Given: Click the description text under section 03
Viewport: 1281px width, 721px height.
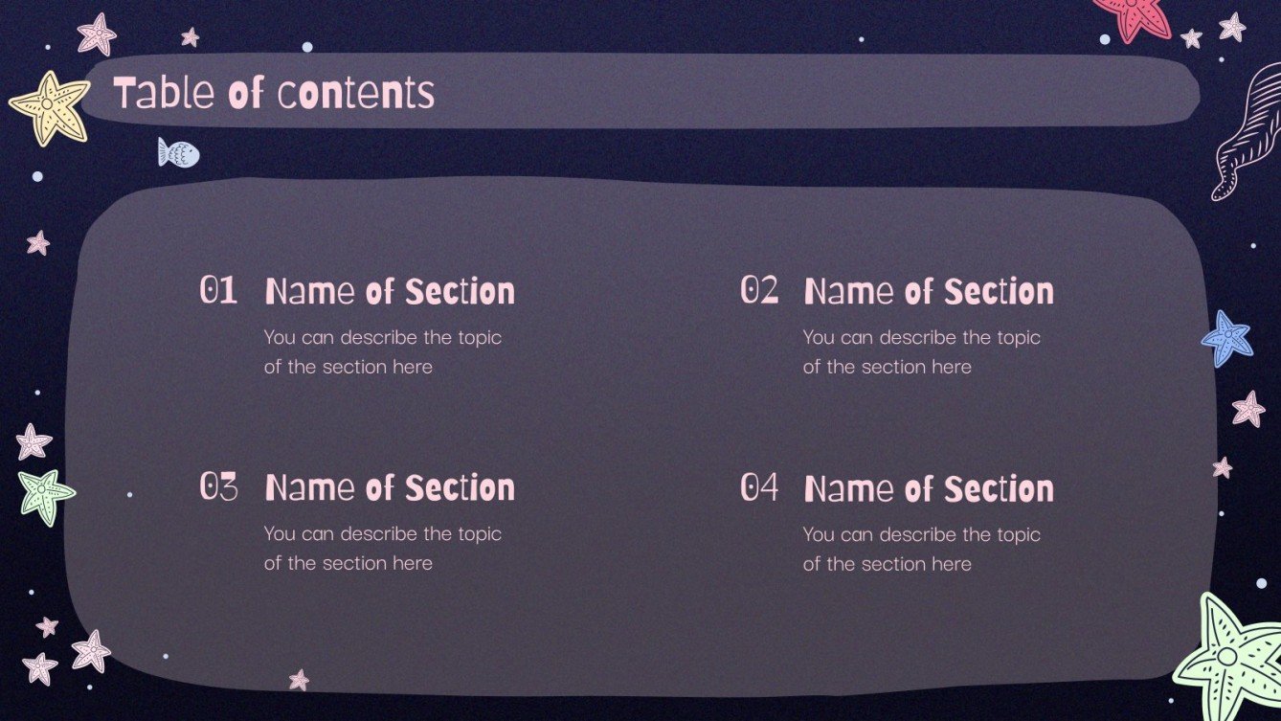Looking at the screenshot, I should click(382, 548).
